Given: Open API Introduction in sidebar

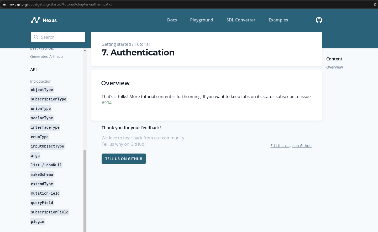Looking at the screenshot, I should [x=41, y=81].
